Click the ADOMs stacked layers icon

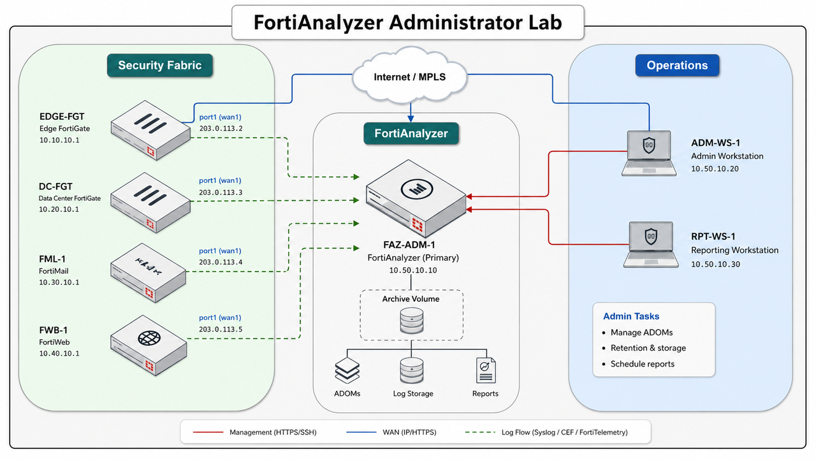click(347, 370)
